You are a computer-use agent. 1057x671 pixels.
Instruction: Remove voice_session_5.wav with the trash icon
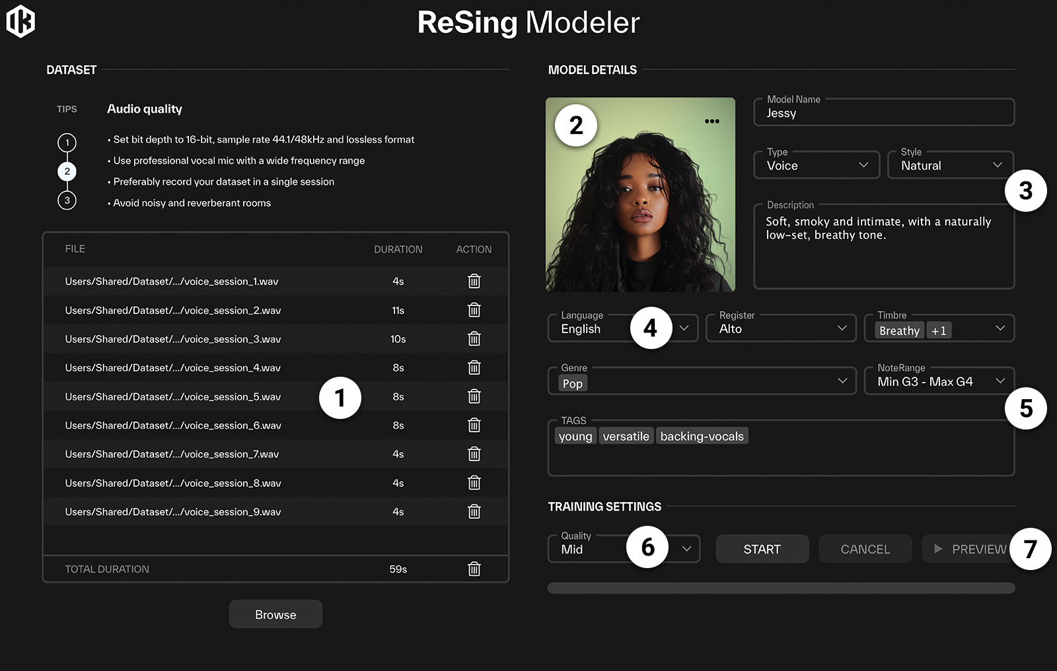pos(474,396)
